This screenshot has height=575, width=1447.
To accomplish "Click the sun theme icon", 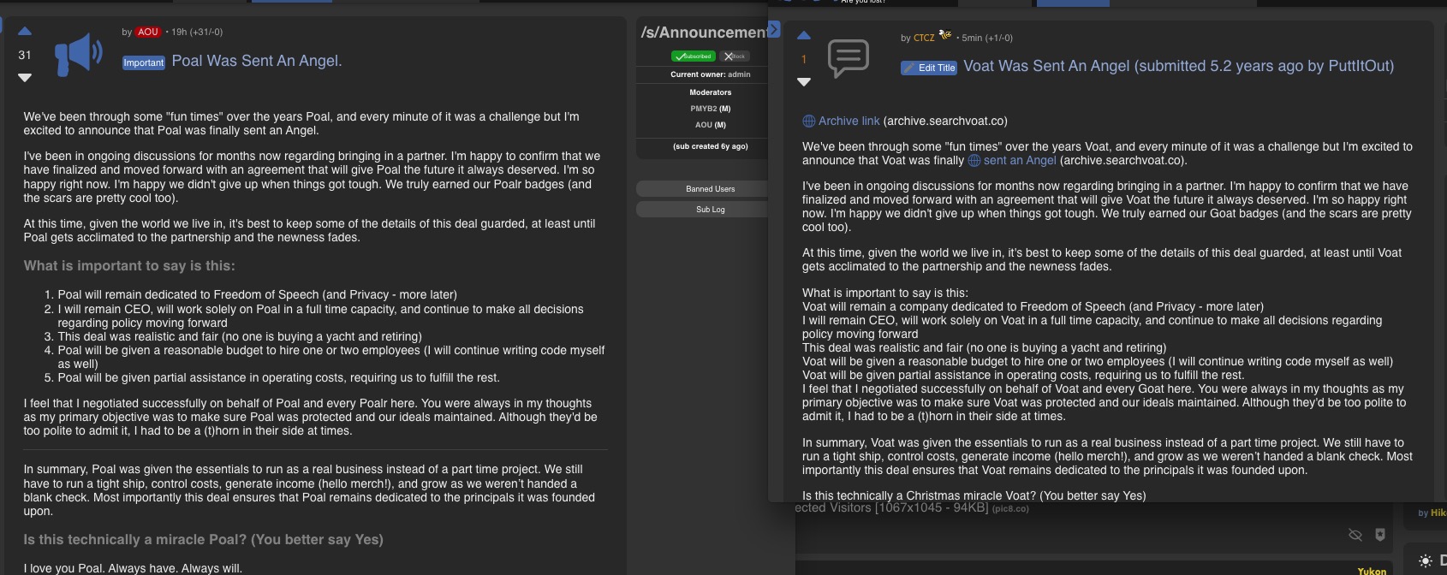I will pos(1425,561).
